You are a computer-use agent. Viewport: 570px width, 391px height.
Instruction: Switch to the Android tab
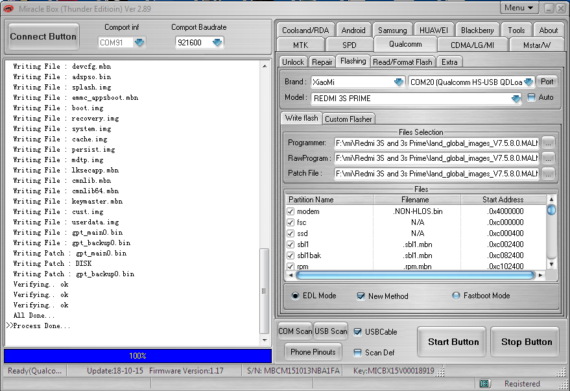[353, 30]
